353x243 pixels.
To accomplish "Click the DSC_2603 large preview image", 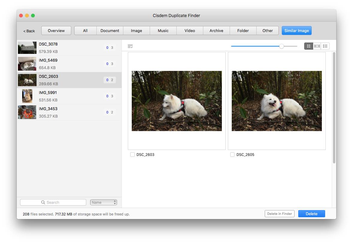I will 177,101.
